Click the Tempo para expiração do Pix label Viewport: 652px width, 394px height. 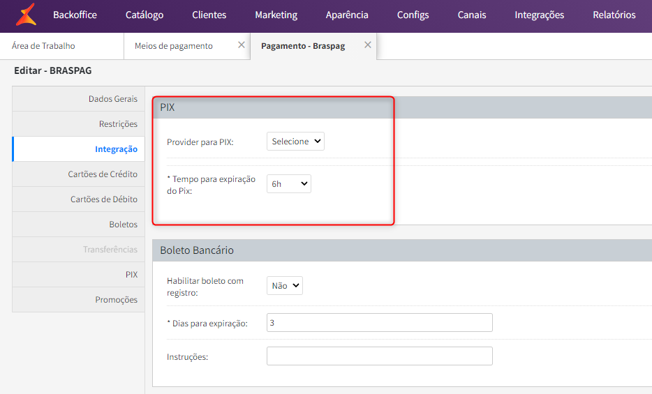212,185
